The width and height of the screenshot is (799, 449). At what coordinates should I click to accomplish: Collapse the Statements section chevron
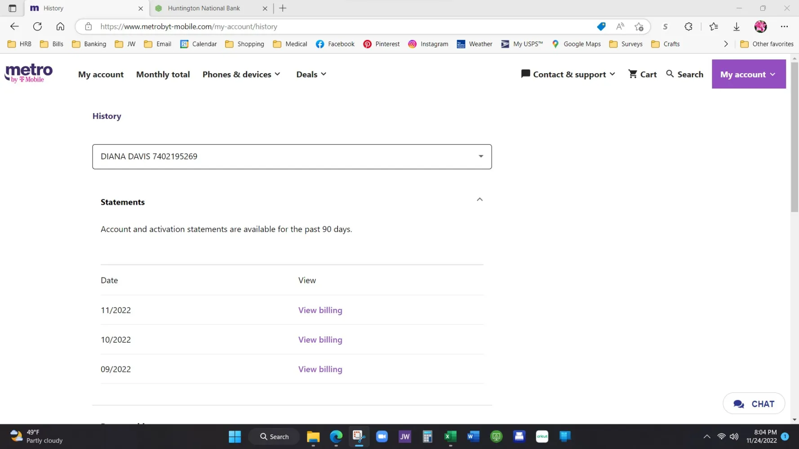coord(479,199)
